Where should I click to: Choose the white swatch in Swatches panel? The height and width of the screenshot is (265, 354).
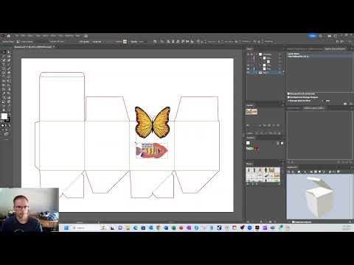coord(248,143)
